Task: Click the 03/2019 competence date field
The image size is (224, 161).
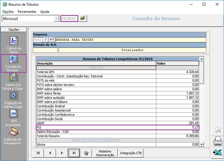Action: 69,18
